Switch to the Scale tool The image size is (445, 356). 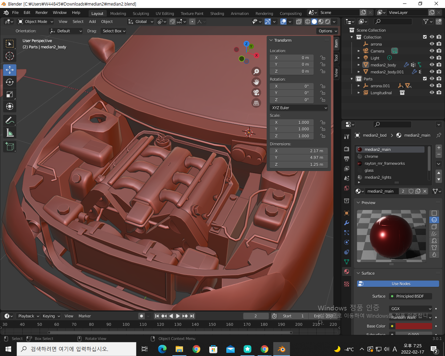(x=10, y=94)
